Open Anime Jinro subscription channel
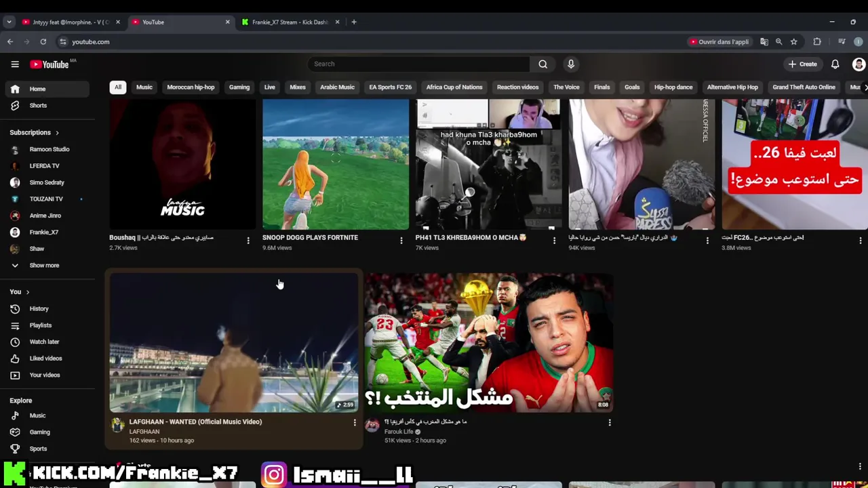 [x=47, y=216]
